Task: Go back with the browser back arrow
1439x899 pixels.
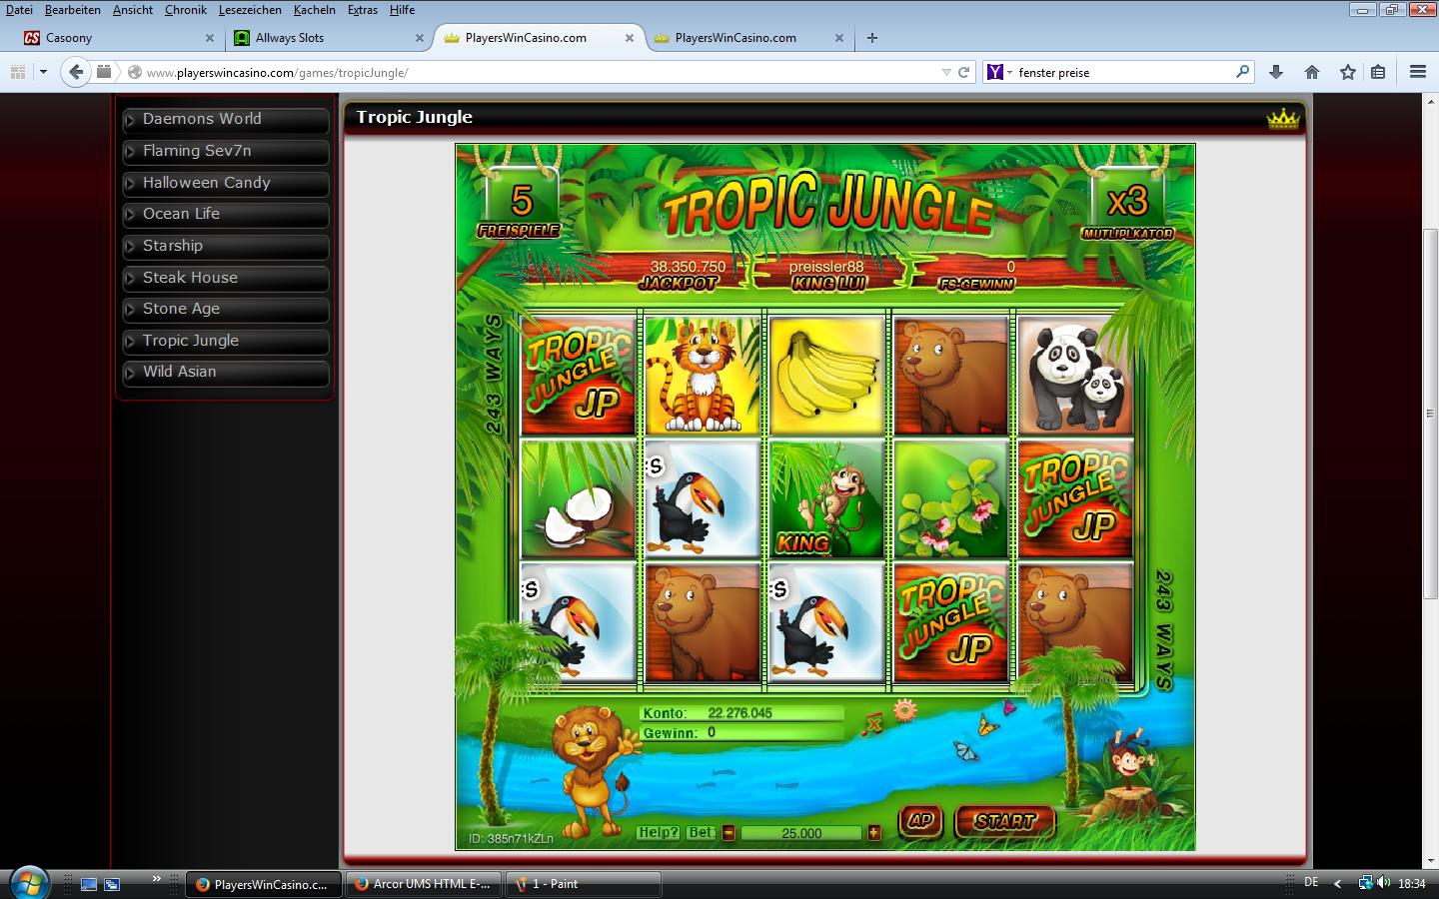Action: [76, 72]
